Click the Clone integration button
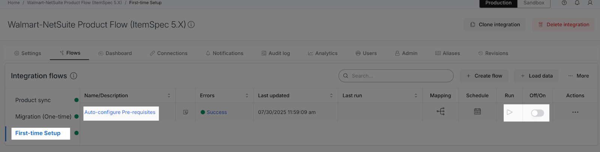 495,25
